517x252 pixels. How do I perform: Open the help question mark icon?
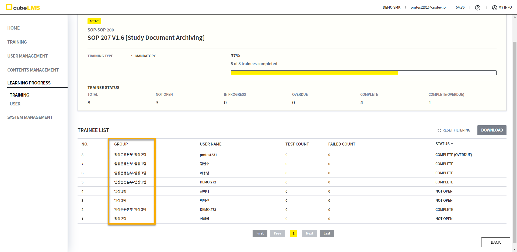click(x=477, y=8)
